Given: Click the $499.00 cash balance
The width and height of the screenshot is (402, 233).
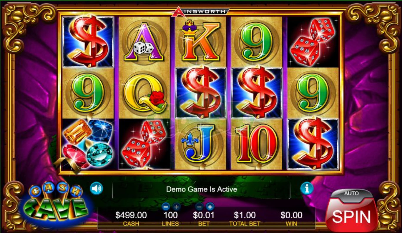Looking at the screenshot, I should click(131, 215).
